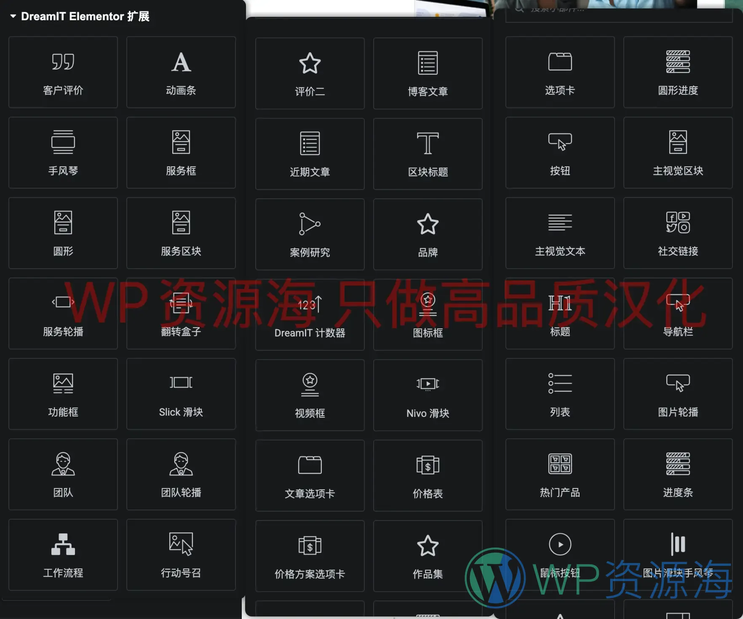743x619 pixels.
Task: Select the 博客文章 blog post widget
Action: click(427, 74)
